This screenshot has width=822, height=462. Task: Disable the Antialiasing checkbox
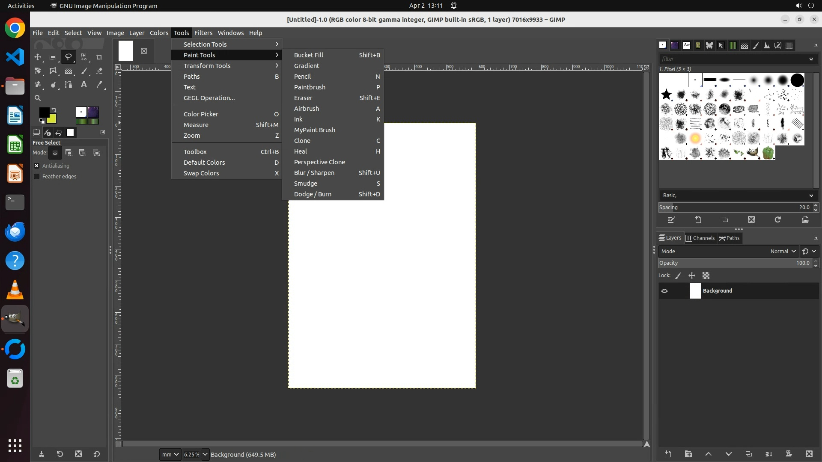pos(37,166)
